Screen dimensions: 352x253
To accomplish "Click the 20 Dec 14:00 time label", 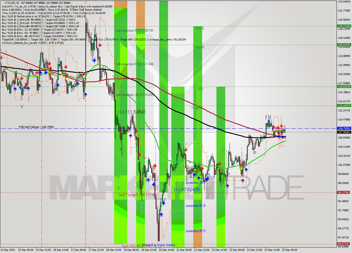I will tap(167, 250).
